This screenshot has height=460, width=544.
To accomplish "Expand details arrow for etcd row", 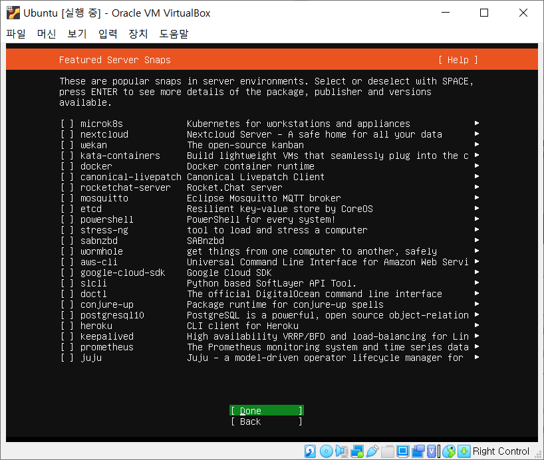I will [477, 208].
